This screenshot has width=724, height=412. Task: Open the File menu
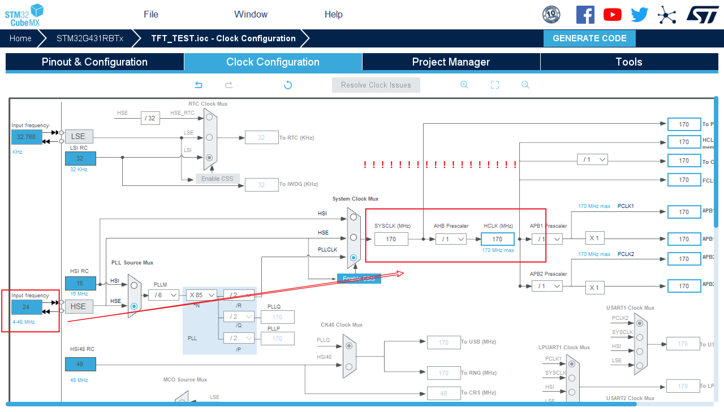click(x=151, y=14)
